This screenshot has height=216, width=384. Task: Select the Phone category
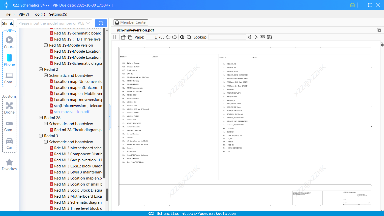[9, 60]
